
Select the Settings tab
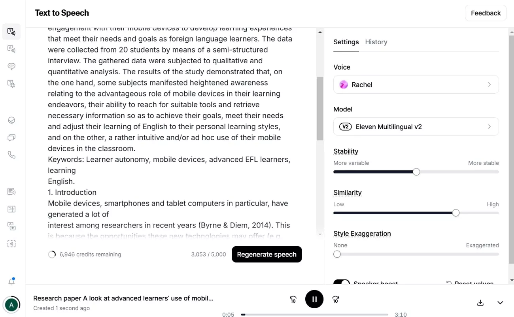tap(346, 42)
